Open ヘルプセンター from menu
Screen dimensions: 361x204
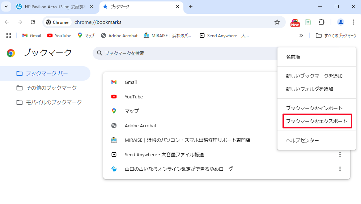coord(317,140)
